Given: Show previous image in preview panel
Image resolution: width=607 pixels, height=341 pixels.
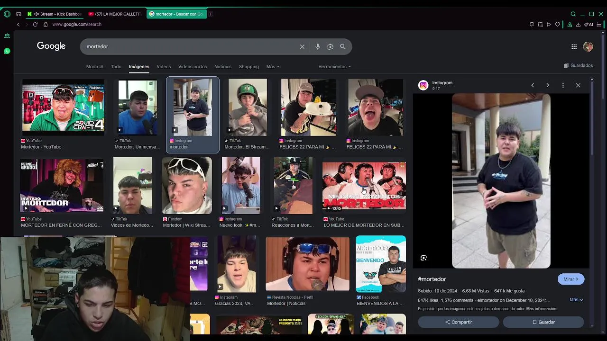Looking at the screenshot, I should point(533,85).
